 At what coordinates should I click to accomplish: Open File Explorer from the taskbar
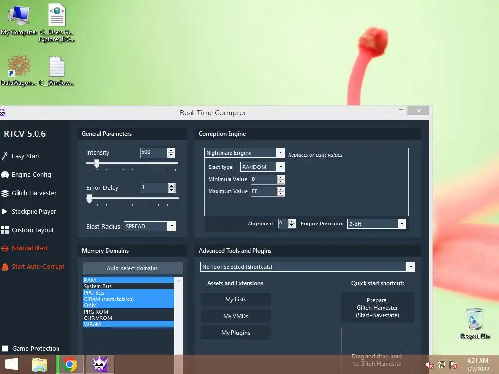click(x=39, y=364)
